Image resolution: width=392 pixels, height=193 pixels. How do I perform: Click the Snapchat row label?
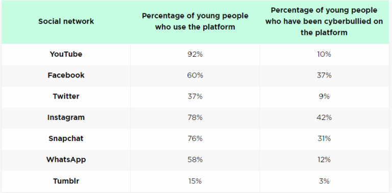coord(66,138)
